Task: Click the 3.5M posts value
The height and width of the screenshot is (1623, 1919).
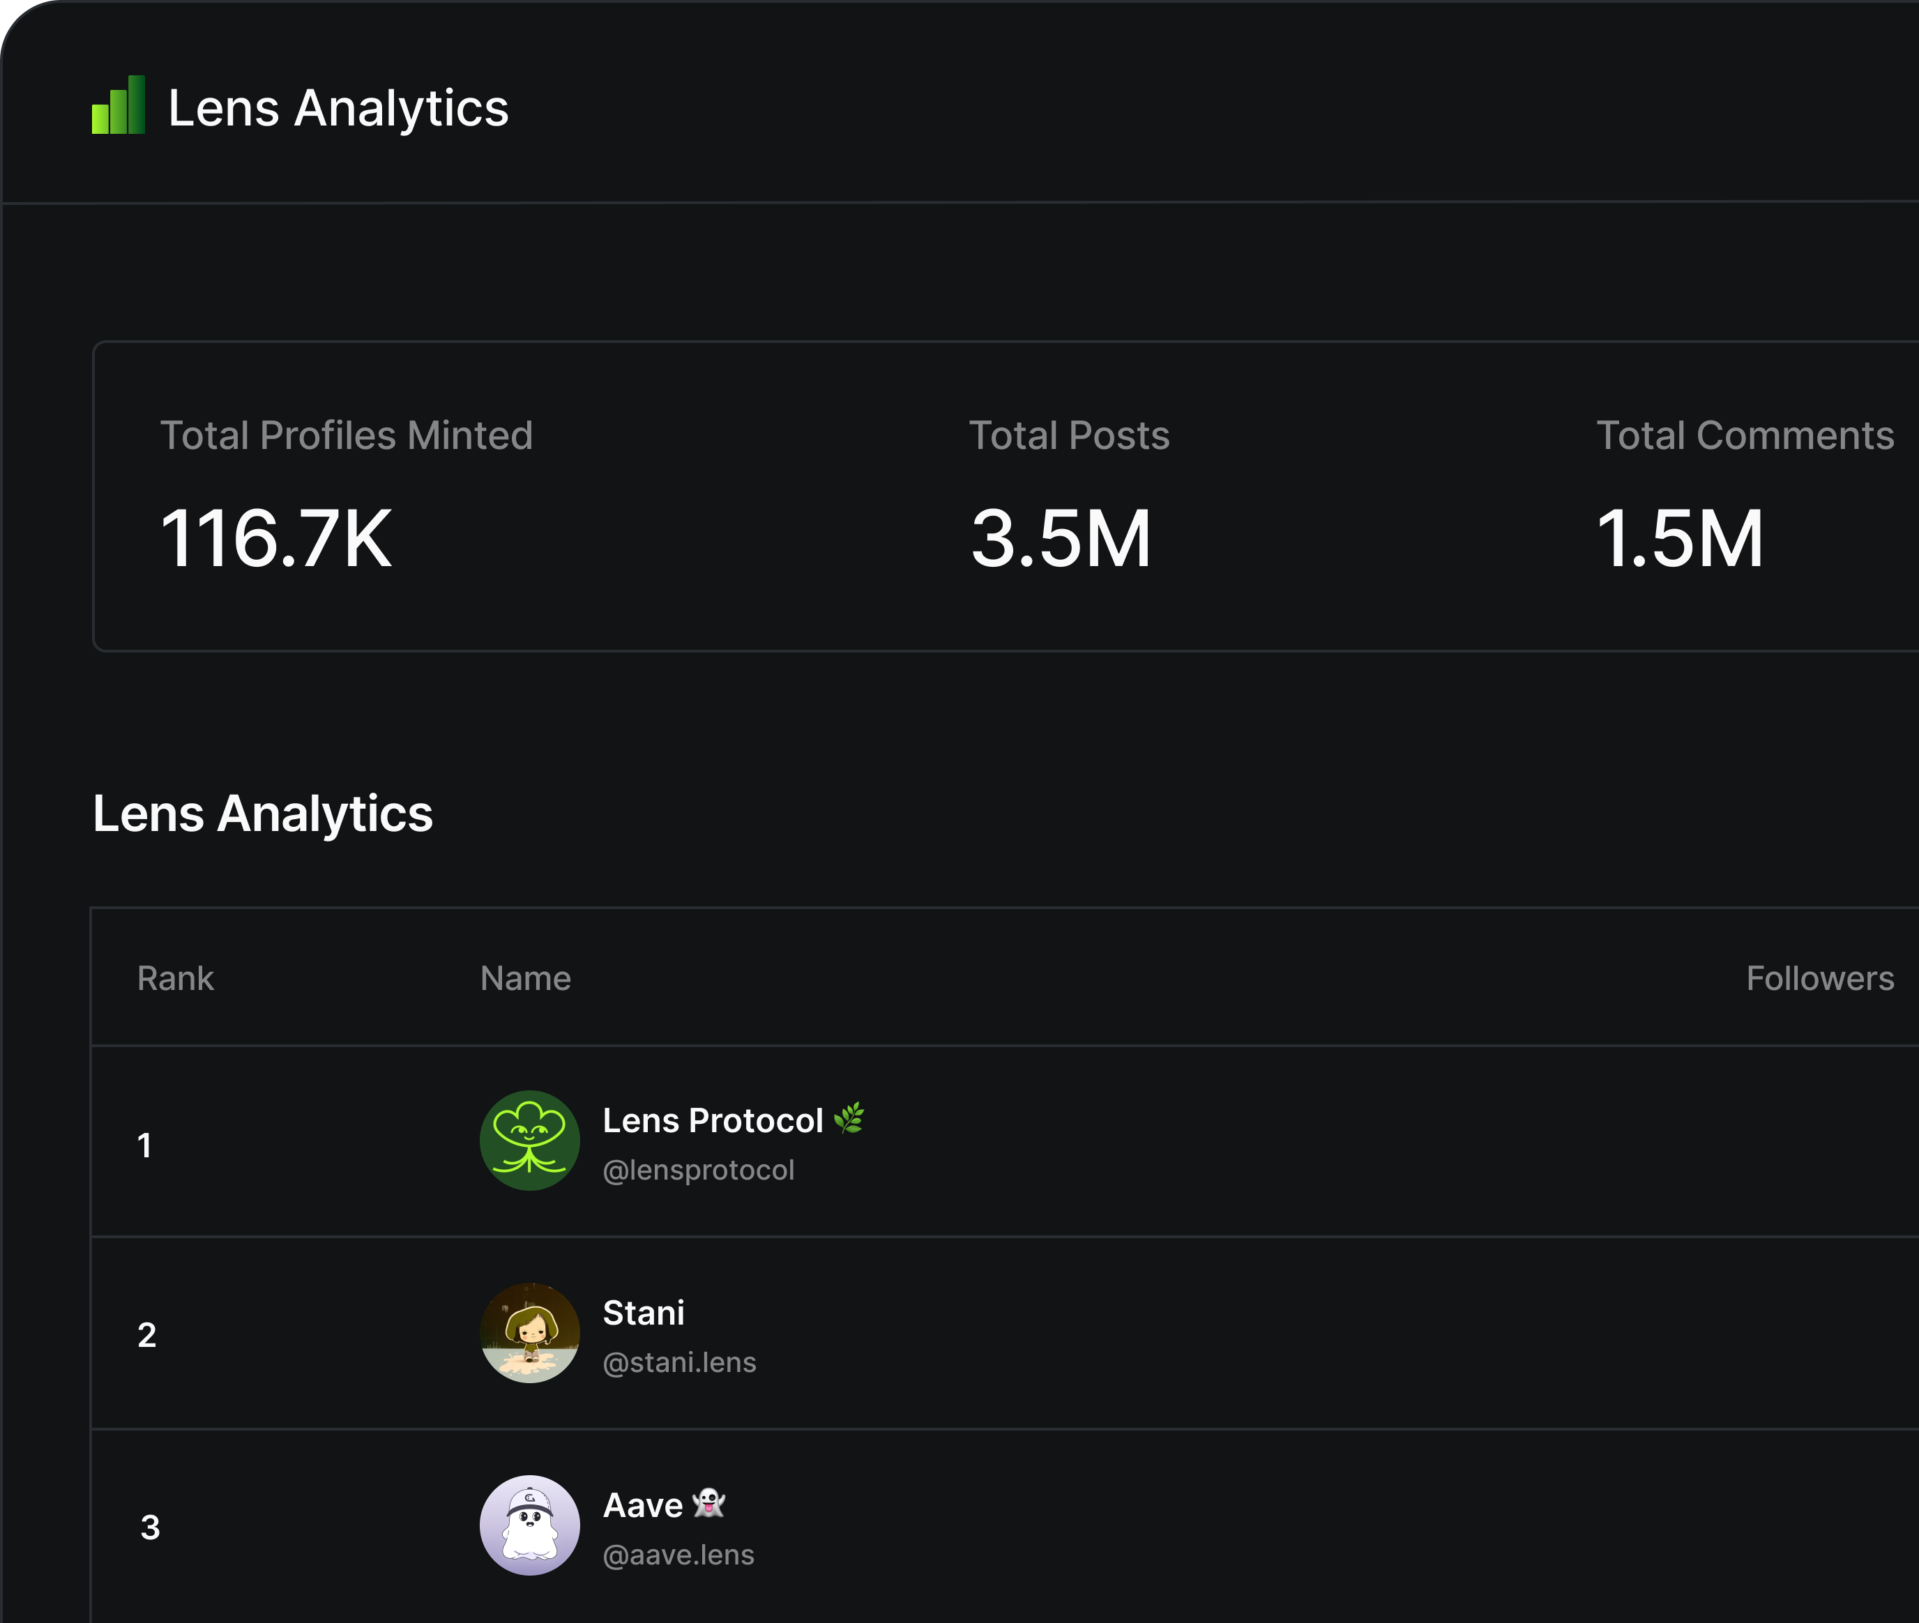Action: pos(1061,538)
